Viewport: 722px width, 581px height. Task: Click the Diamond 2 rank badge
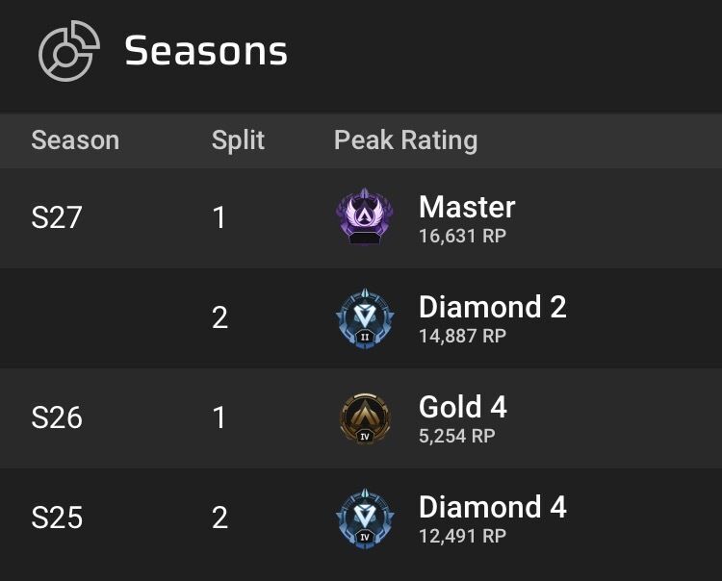365,318
